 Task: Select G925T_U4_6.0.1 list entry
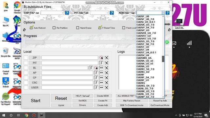point(146,52)
